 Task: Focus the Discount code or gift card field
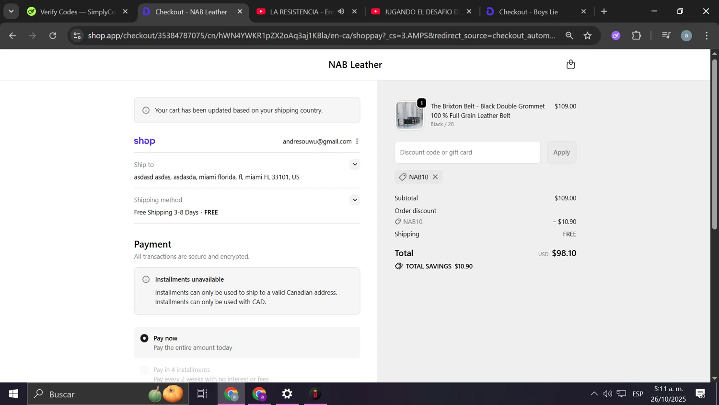coord(467,152)
